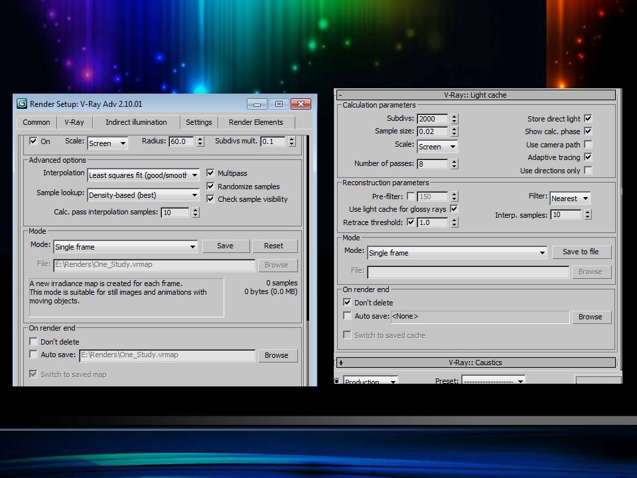This screenshot has width=637, height=478.
Task: Uncheck Check sample visibility
Action: click(x=210, y=199)
